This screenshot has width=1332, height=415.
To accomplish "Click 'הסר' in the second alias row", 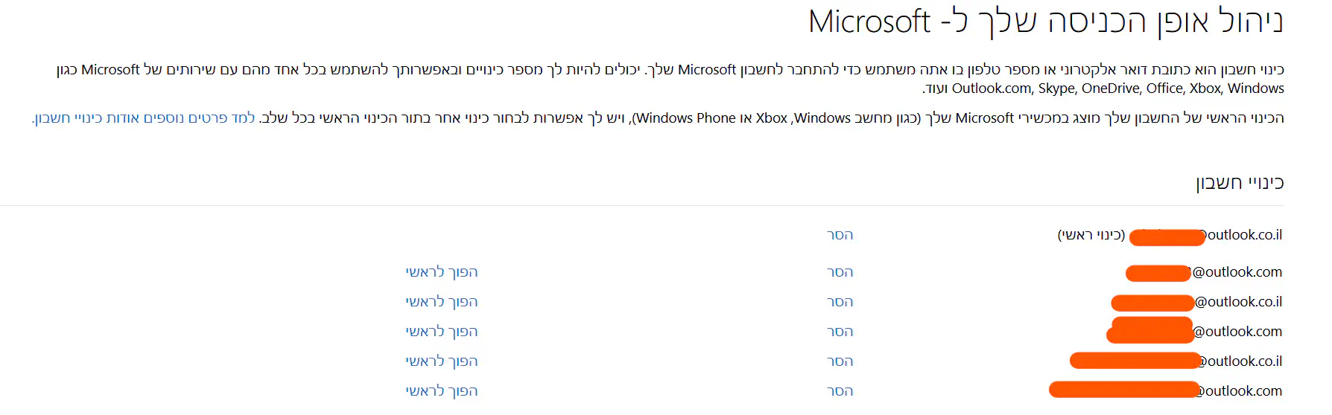I will pos(840,272).
